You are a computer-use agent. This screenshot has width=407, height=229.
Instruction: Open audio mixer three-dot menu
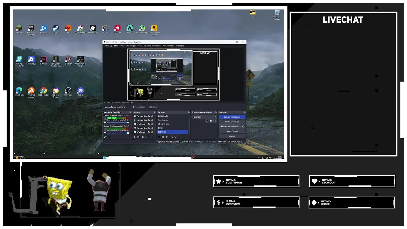tap(109, 137)
